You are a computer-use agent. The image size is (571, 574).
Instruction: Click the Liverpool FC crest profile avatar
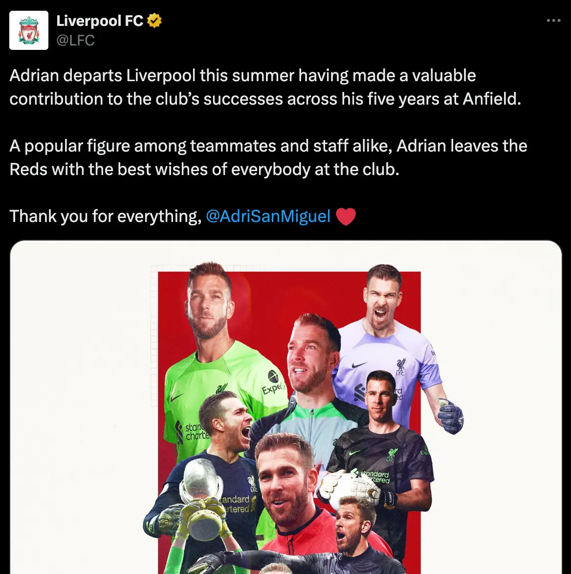[29, 30]
